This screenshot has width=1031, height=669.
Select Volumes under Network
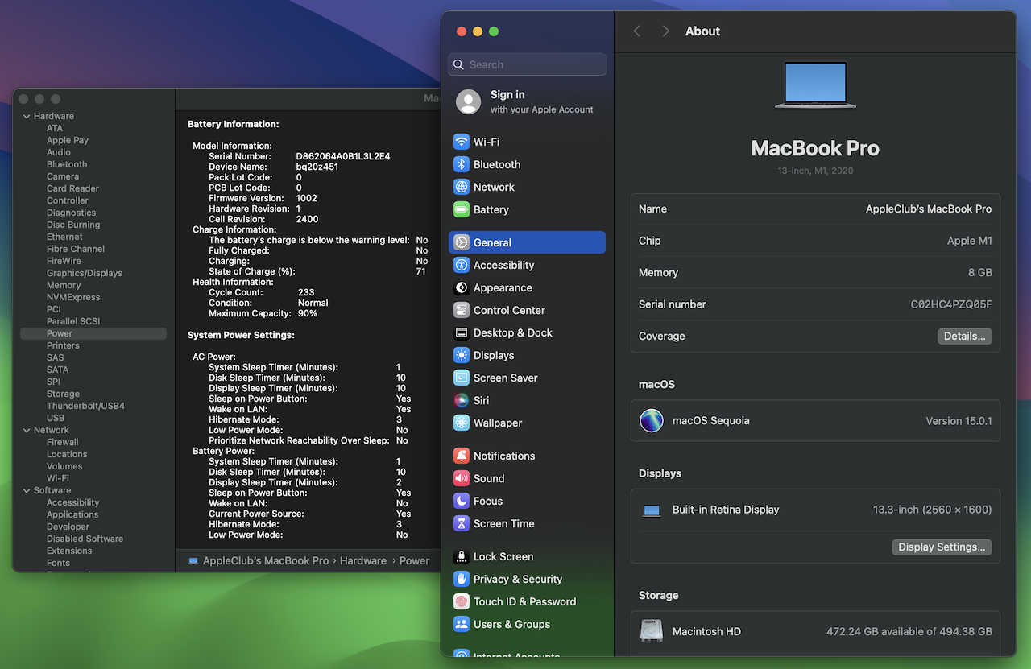pyautogui.click(x=64, y=466)
